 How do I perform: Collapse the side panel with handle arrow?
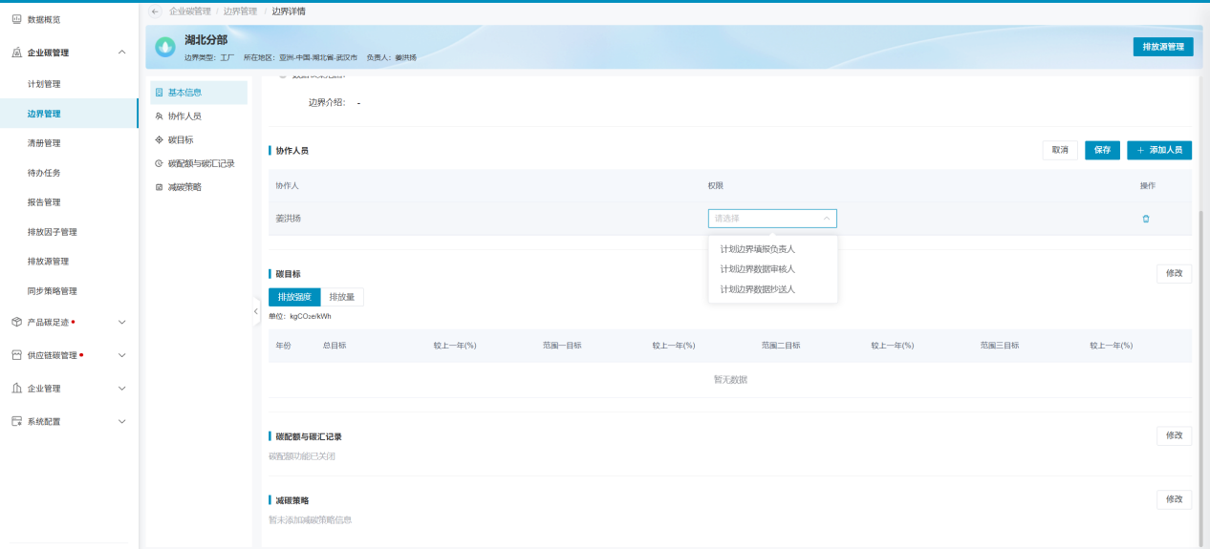click(x=256, y=311)
